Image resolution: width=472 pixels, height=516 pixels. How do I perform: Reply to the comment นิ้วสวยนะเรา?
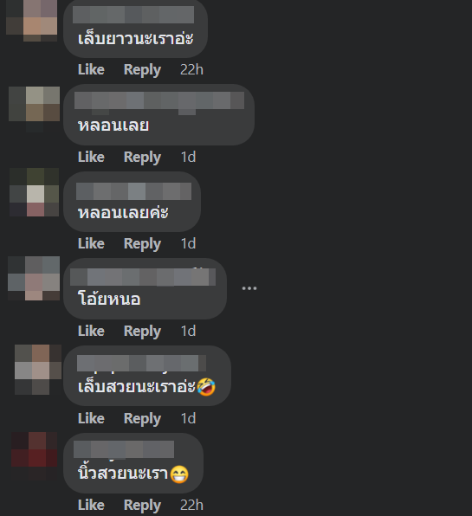[x=142, y=506]
